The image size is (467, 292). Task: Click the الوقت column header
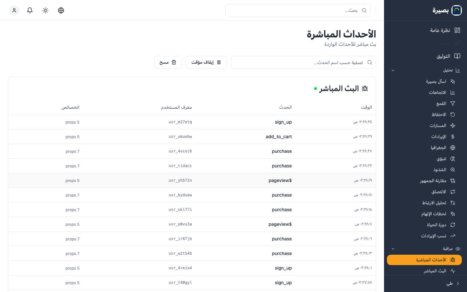[x=366, y=107]
